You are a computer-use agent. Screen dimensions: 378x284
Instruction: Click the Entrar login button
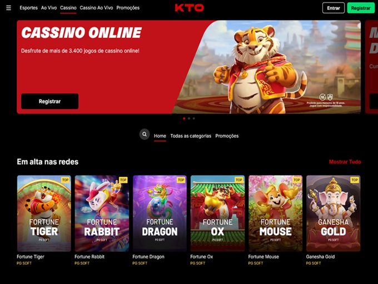tap(334, 8)
